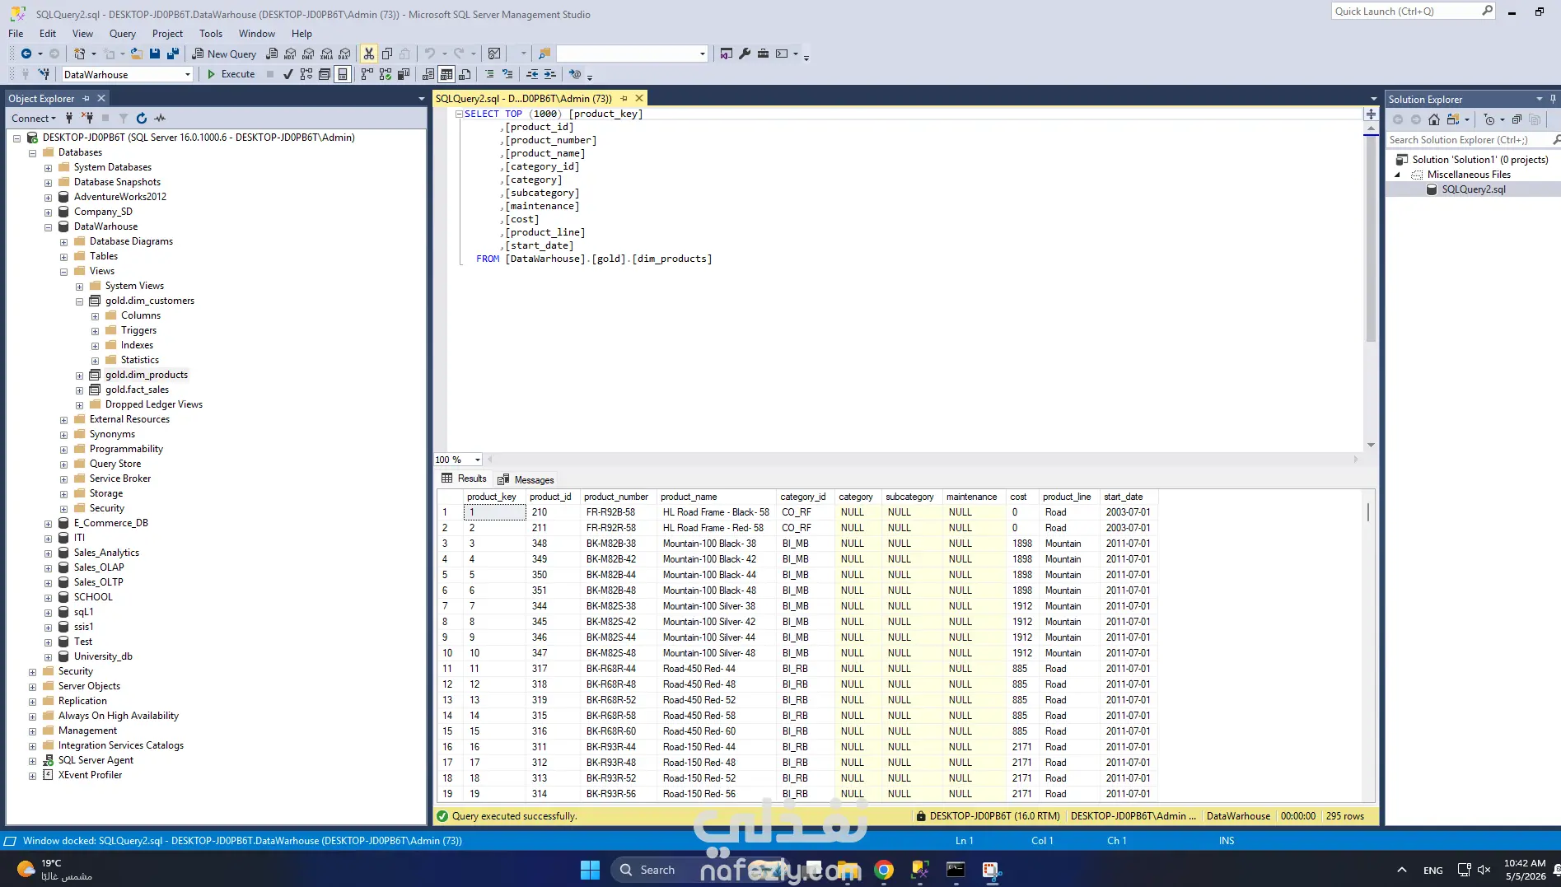
Task: Parse the query with the checkmark icon
Action: click(x=287, y=74)
